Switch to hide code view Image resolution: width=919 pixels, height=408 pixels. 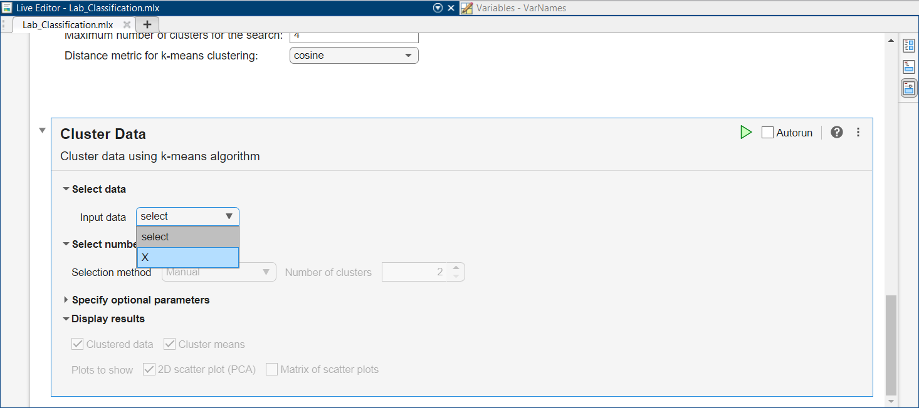pyautogui.click(x=908, y=88)
